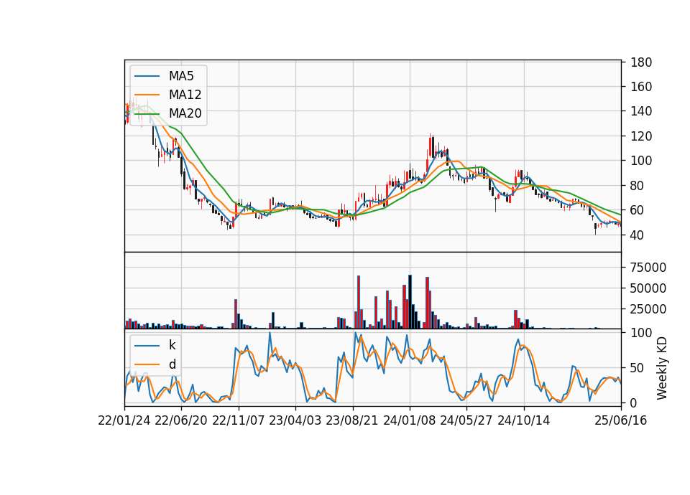This screenshot has width=690, height=495.
Task: Click the 0 KD axis label
Action: [634, 402]
